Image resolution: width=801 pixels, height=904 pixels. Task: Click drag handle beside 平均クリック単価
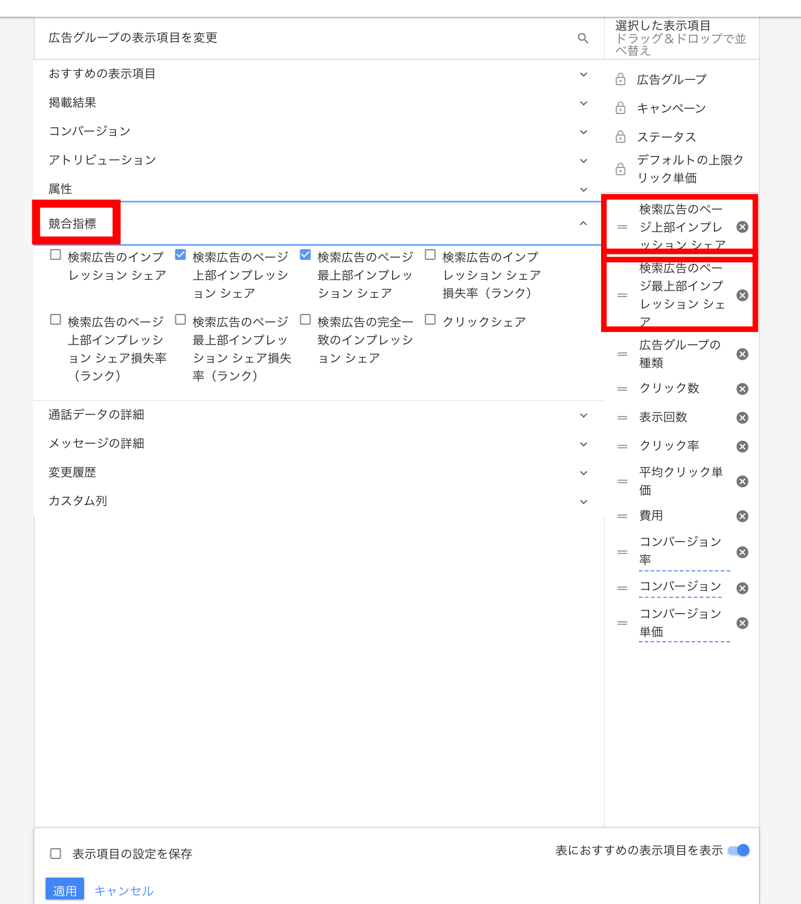click(622, 481)
